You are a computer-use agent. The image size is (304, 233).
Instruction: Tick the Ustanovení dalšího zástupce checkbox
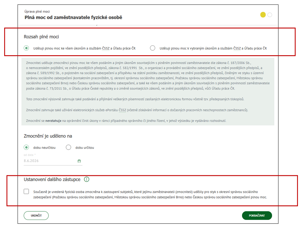(x=27, y=192)
